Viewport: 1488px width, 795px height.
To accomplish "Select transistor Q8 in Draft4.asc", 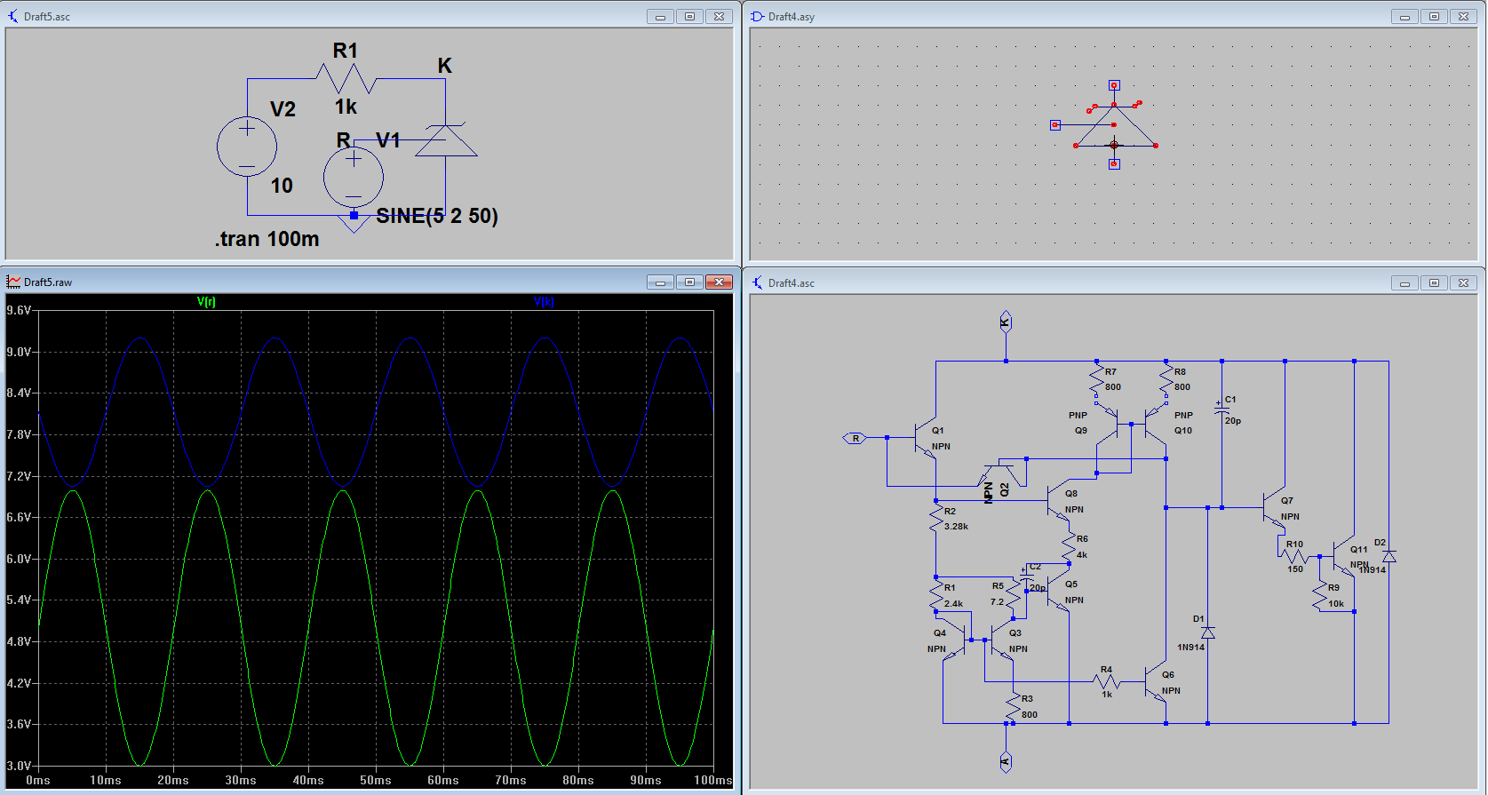I will [x=1058, y=502].
